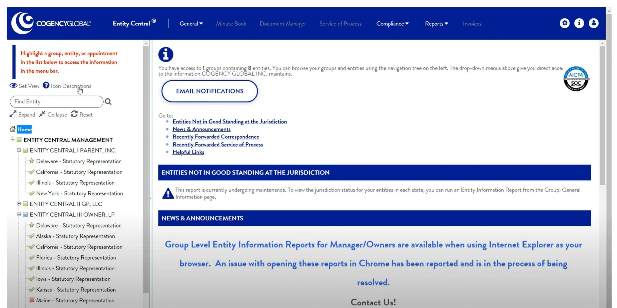Open the Minute Book menu item
This screenshot has height=308, width=617.
tap(231, 24)
